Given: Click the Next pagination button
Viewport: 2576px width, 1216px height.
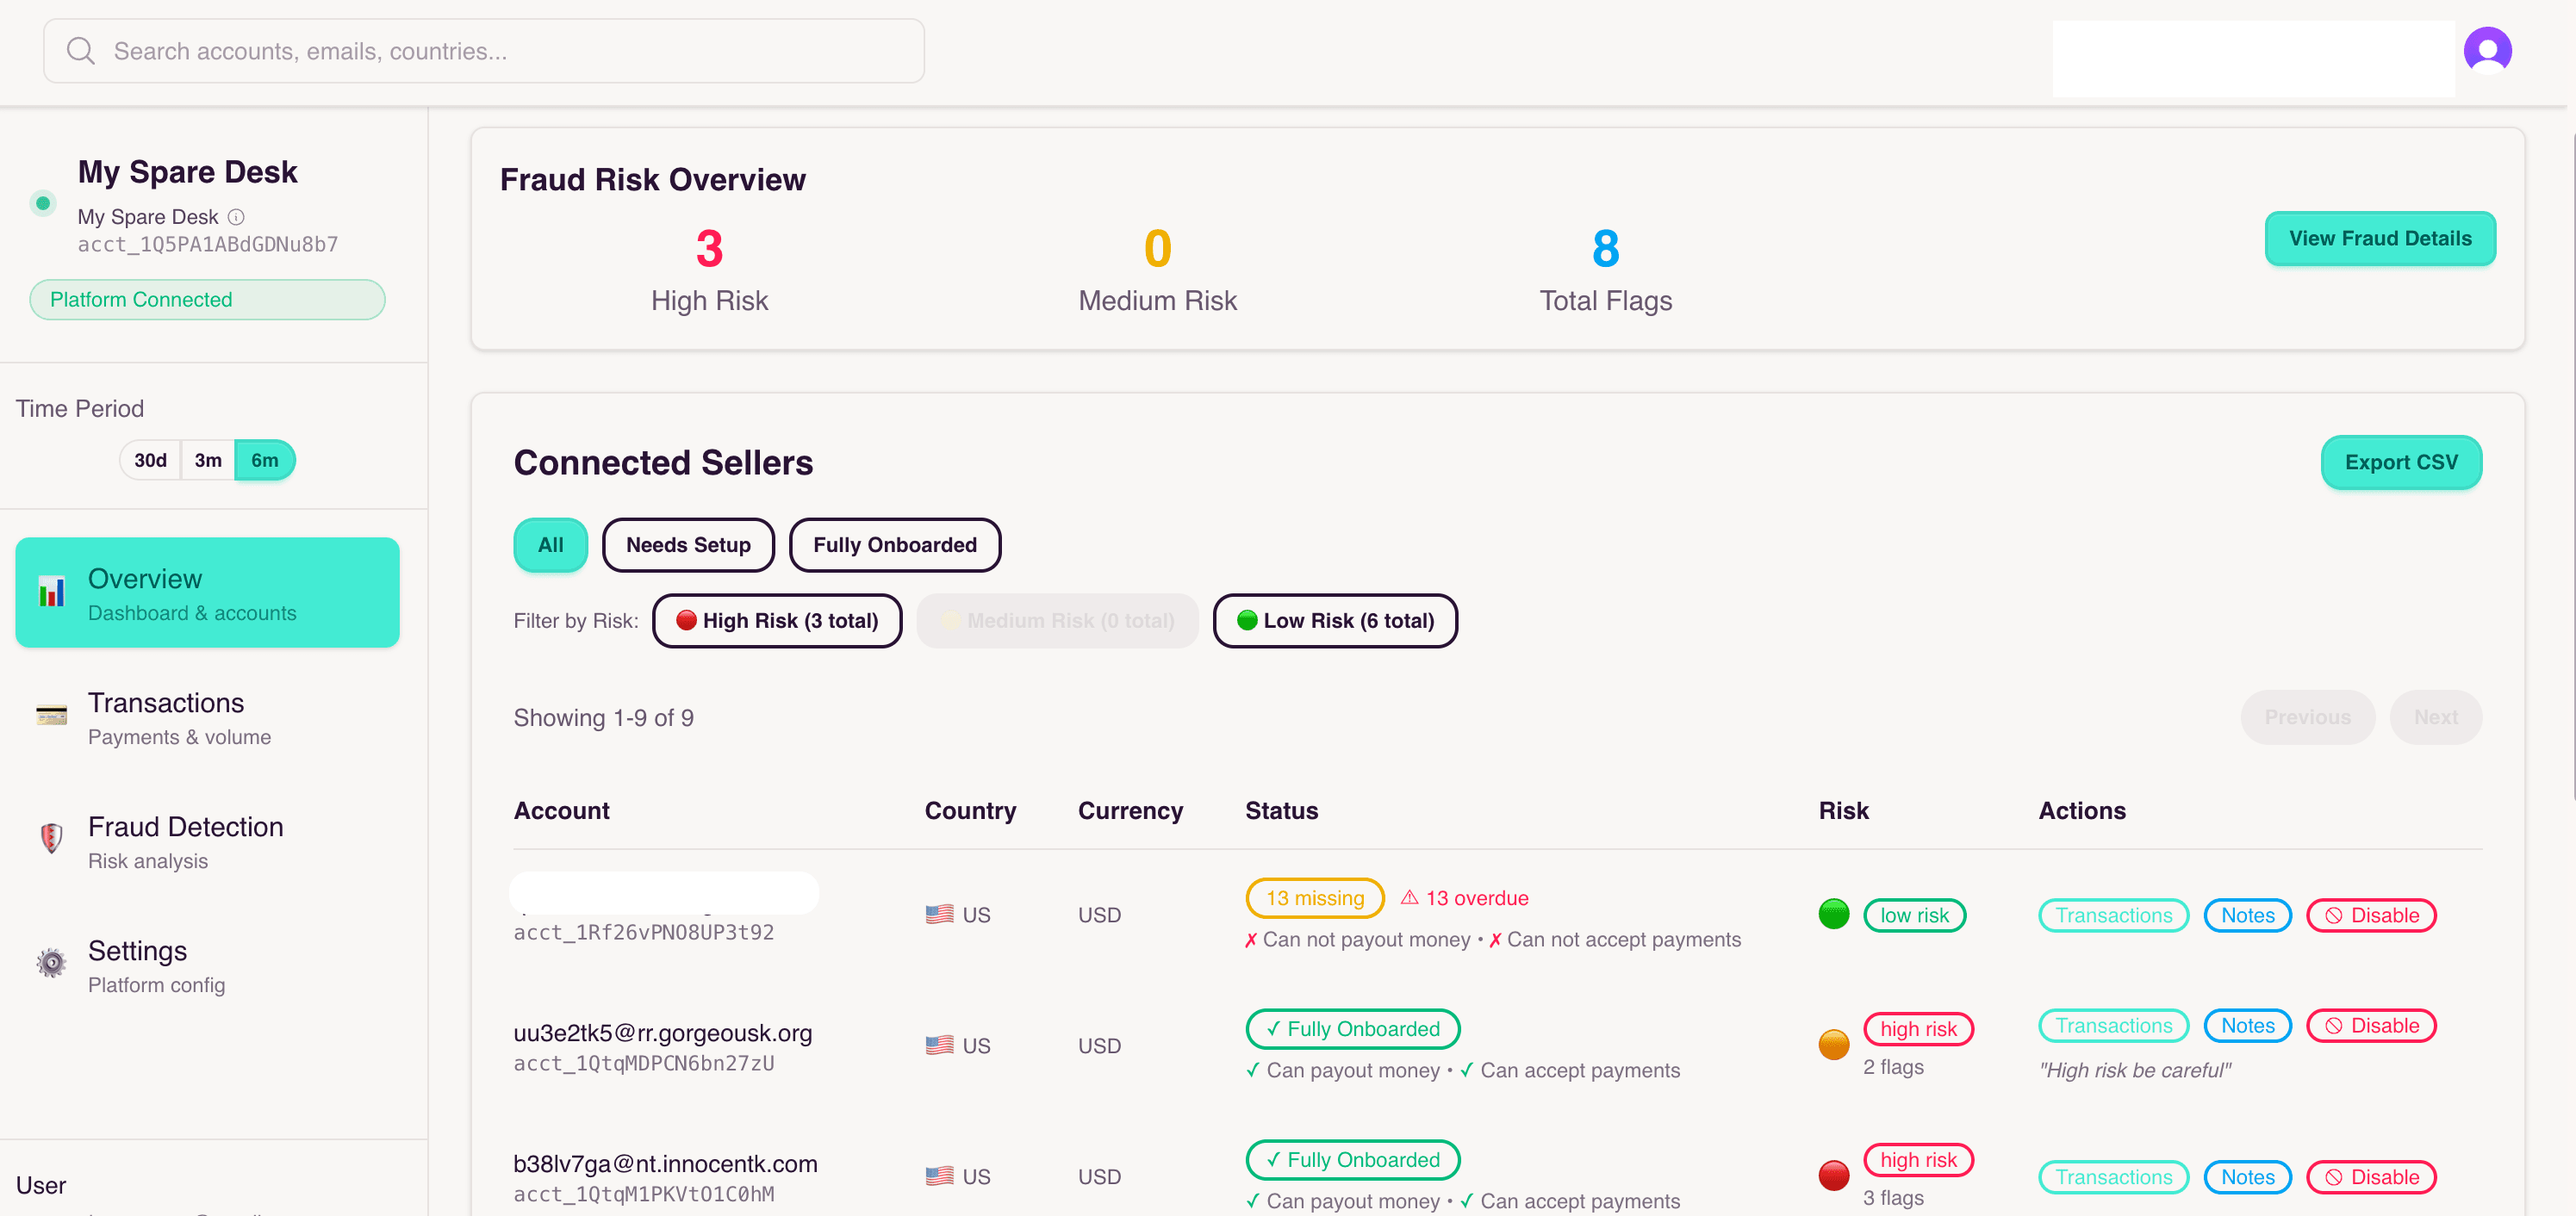Looking at the screenshot, I should pyautogui.click(x=2436, y=717).
